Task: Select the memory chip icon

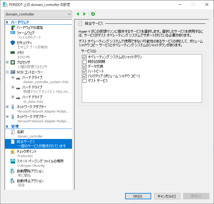Action: point(13,52)
